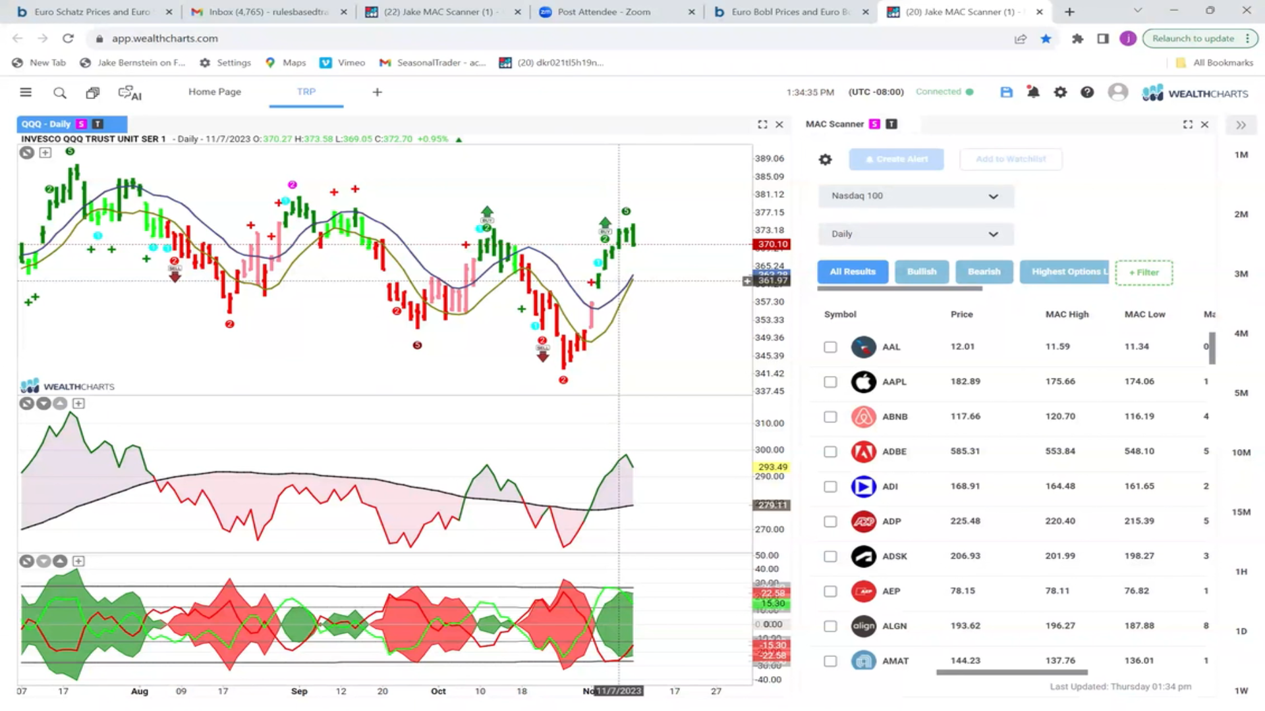
Task: Check the AEP row checkbox
Action: point(830,591)
